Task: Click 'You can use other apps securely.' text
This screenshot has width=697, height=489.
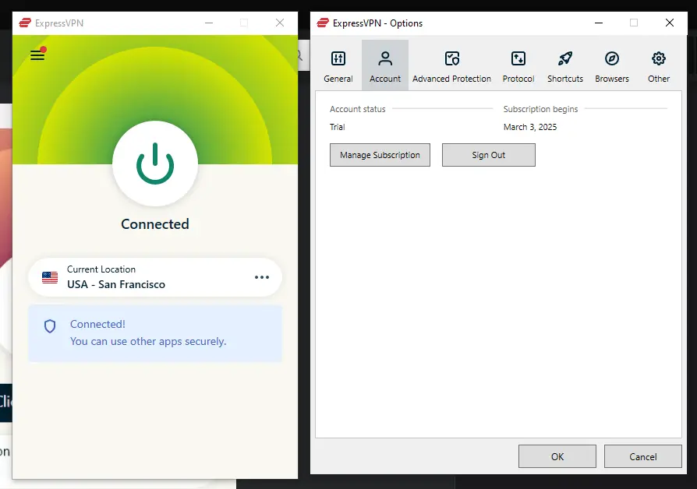Action: 148,341
